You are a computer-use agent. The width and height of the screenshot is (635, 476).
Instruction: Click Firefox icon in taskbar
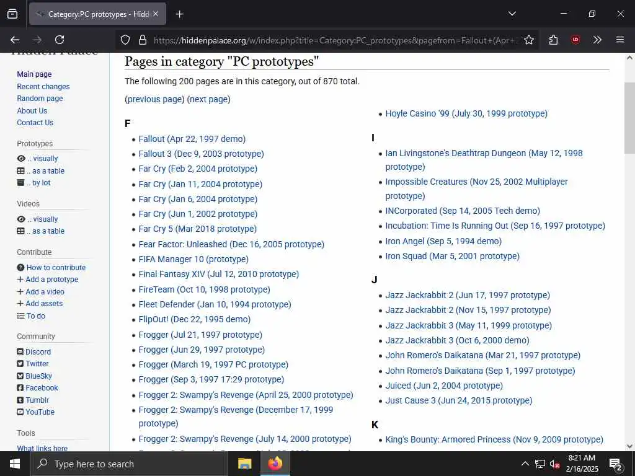pyautogui.click(x=275, y=464)
